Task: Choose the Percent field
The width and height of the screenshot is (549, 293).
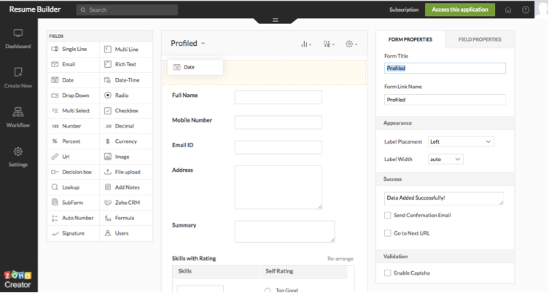Action: 73,141
